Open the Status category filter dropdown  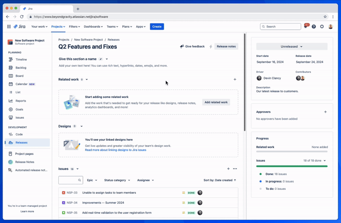coord(117,180)
